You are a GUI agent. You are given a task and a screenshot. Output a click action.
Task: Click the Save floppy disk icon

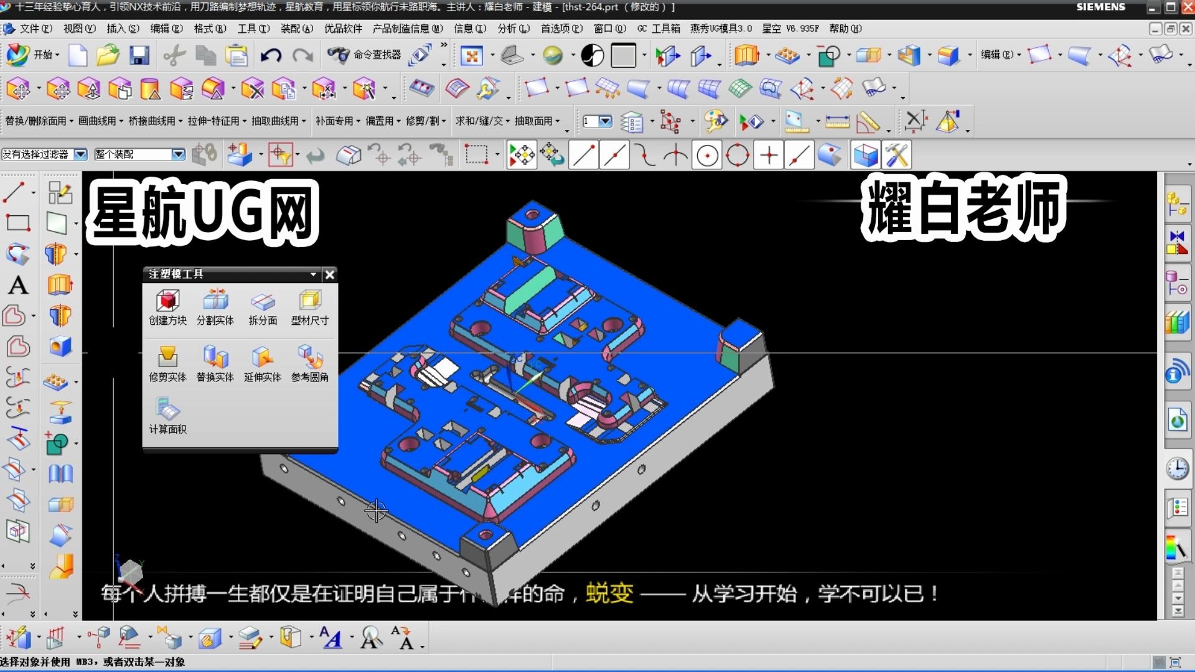click(139, 55)
